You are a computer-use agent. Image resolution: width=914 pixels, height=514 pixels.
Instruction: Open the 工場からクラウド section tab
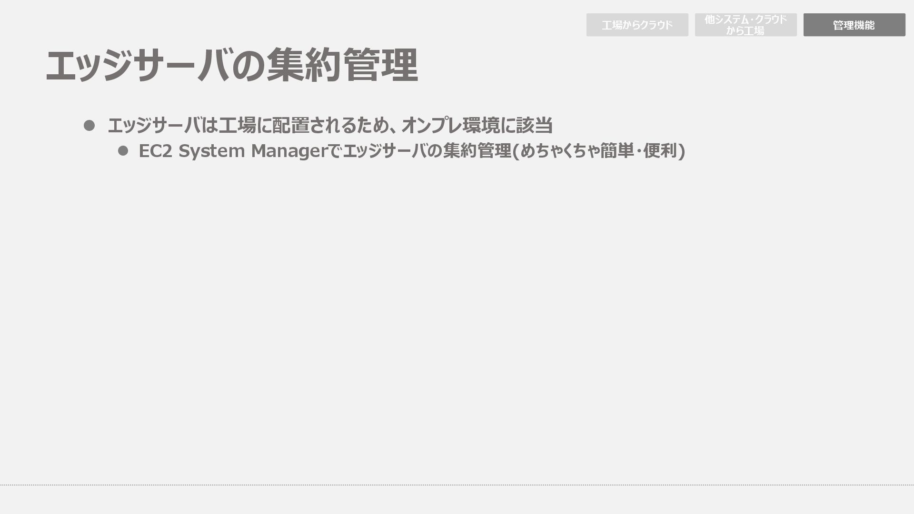[637, 25]
